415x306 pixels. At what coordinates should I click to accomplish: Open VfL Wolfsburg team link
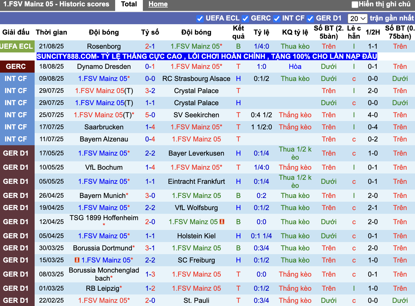tap(196, 208)
